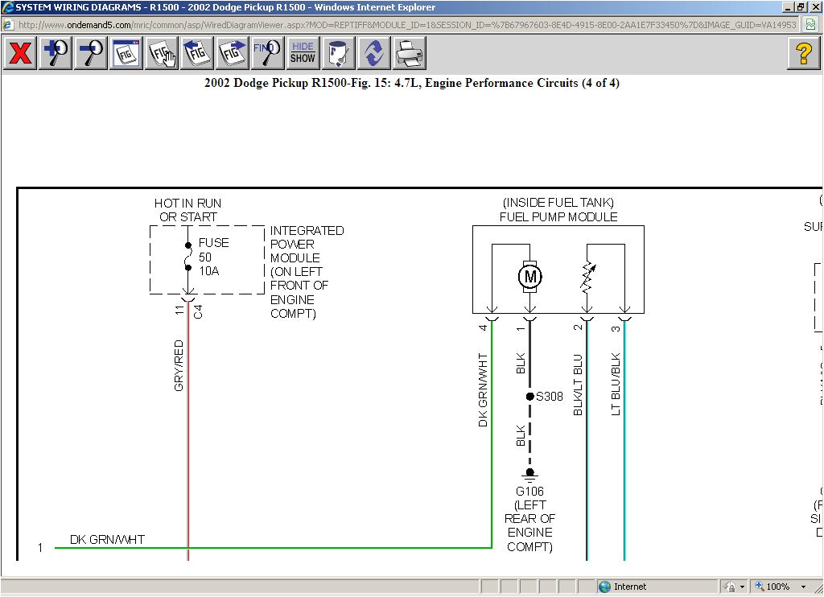Image resolution: width=824 pixels, height=597 pixels.
Task: Select the zoom out magnifier tool
Action: coord(90,54)
